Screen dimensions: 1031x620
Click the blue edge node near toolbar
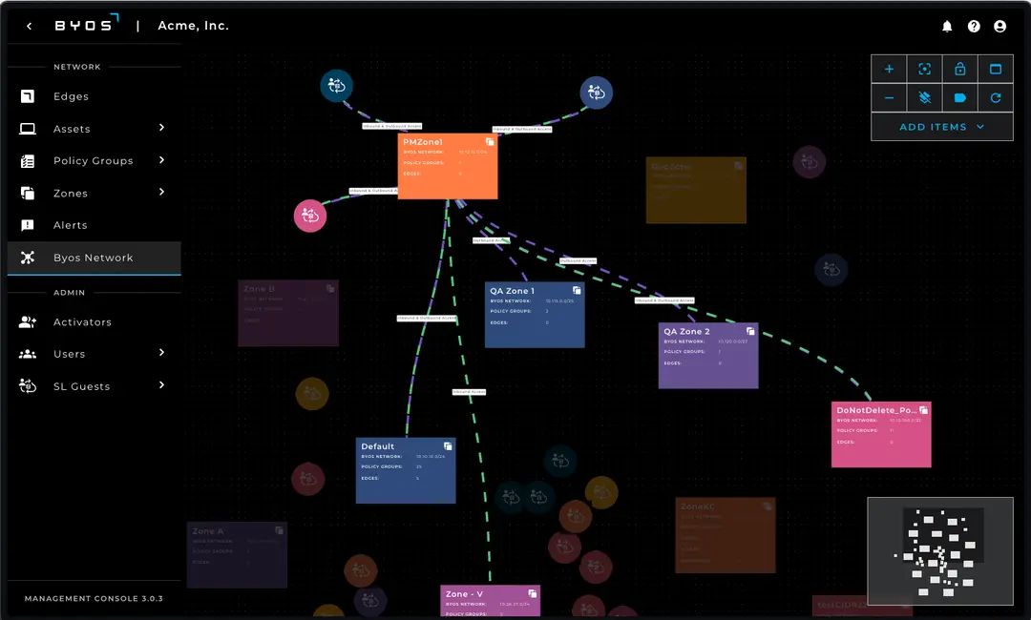click(597, 93)
